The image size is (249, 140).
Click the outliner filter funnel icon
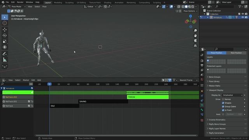[240, 7]
